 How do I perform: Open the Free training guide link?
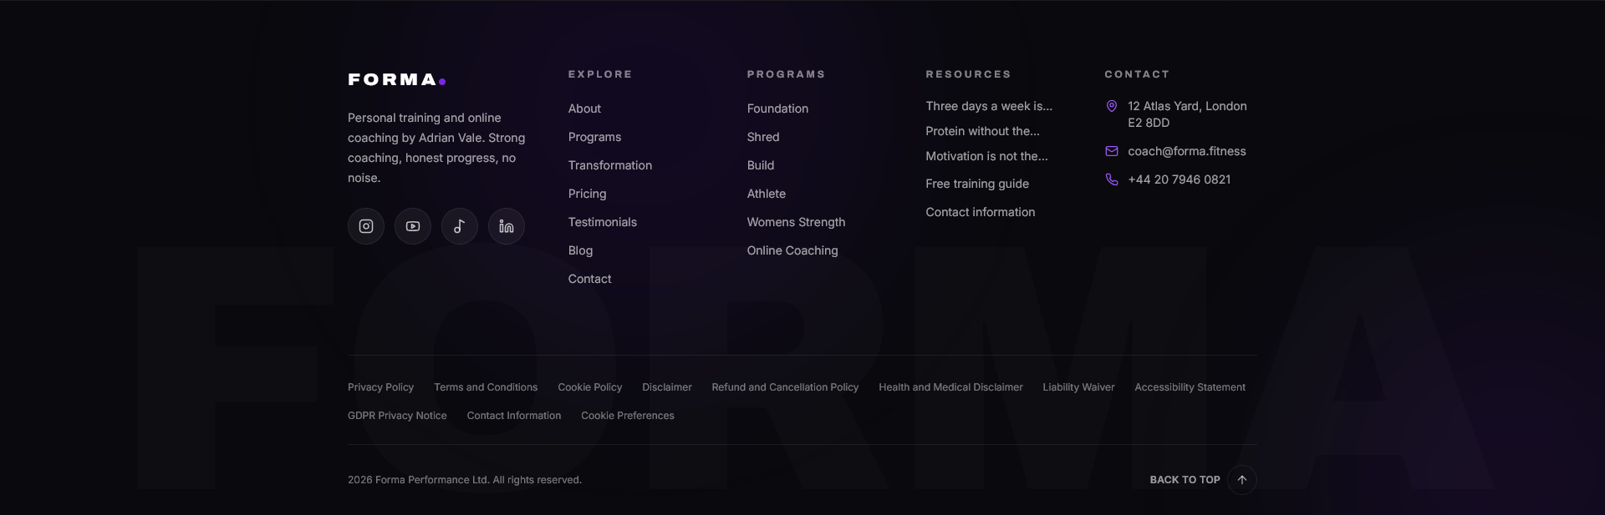977,184
